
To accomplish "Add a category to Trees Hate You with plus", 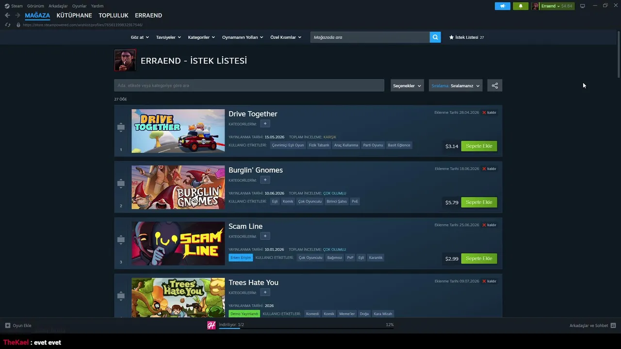I will pyautogui.click(x=265, y=292).
